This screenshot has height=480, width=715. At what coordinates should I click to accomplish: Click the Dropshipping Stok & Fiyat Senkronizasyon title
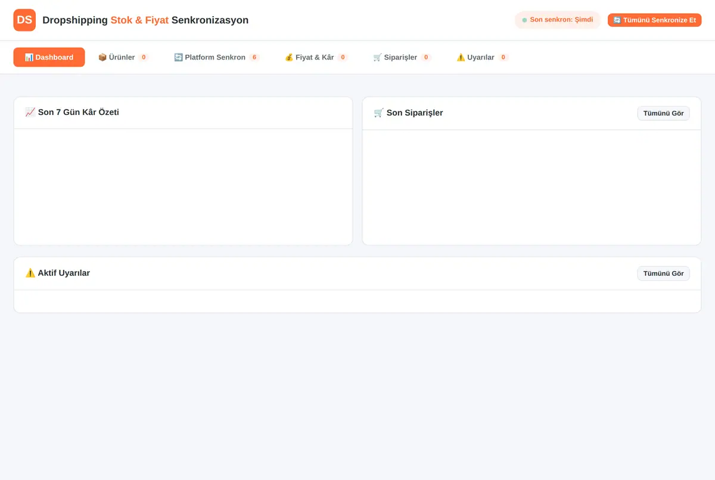pyautogui.click(x=145, y=20)
